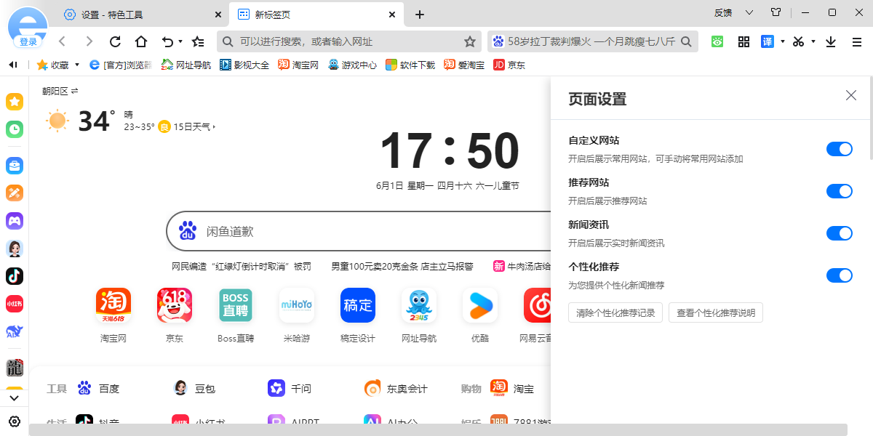Open the green clock history sidebar icon
The image size is (873, 436).
(x=15, y=129)
